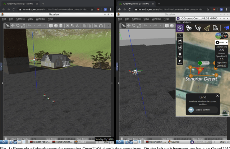This screenshot has width=230, height=149.
Task: Click the attitude indicator instrument
Action: coord(218,36)
